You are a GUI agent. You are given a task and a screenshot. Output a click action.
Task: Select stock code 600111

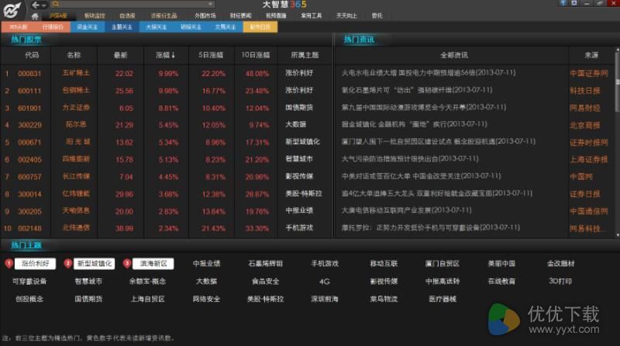(x=29, y=91)
